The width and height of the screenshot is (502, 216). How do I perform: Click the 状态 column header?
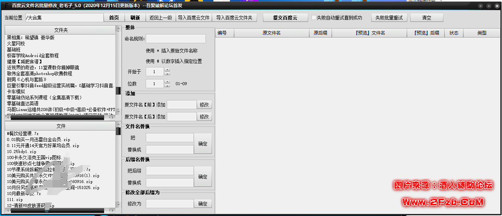click(x=454, y=33)
